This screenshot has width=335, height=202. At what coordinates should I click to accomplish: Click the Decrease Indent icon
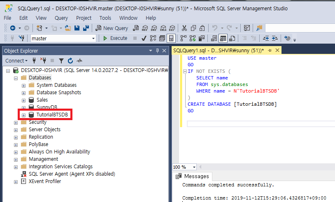tap(266, 38)
